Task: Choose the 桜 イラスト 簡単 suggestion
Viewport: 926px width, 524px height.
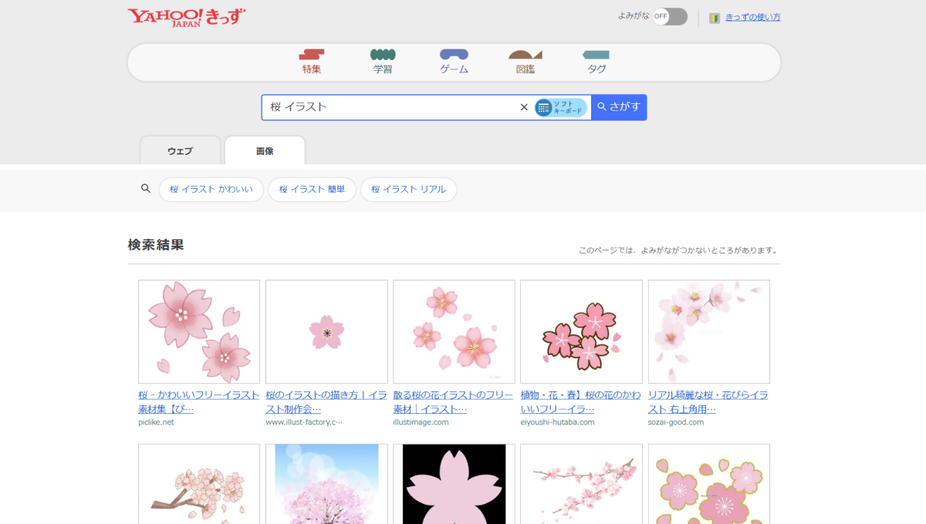Action: [312, 190]
